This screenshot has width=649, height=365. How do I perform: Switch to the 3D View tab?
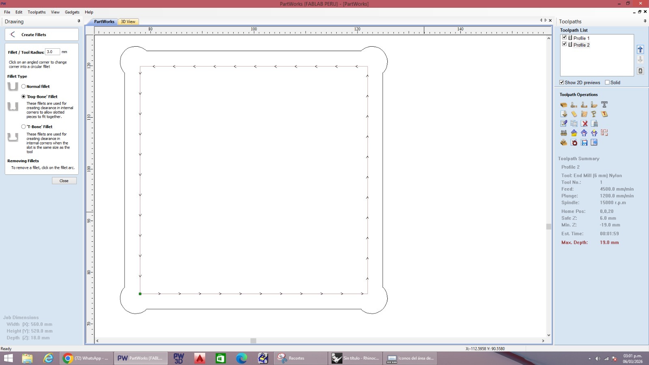point(128,21)
